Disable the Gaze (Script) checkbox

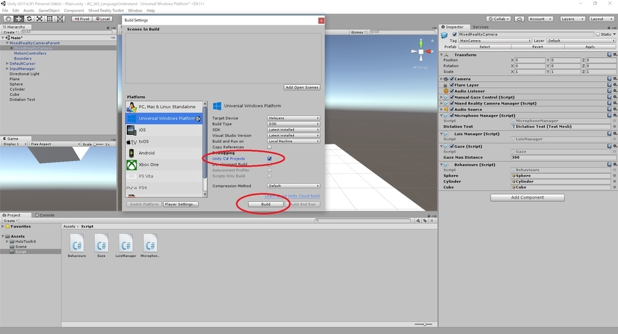coord(452,146)
